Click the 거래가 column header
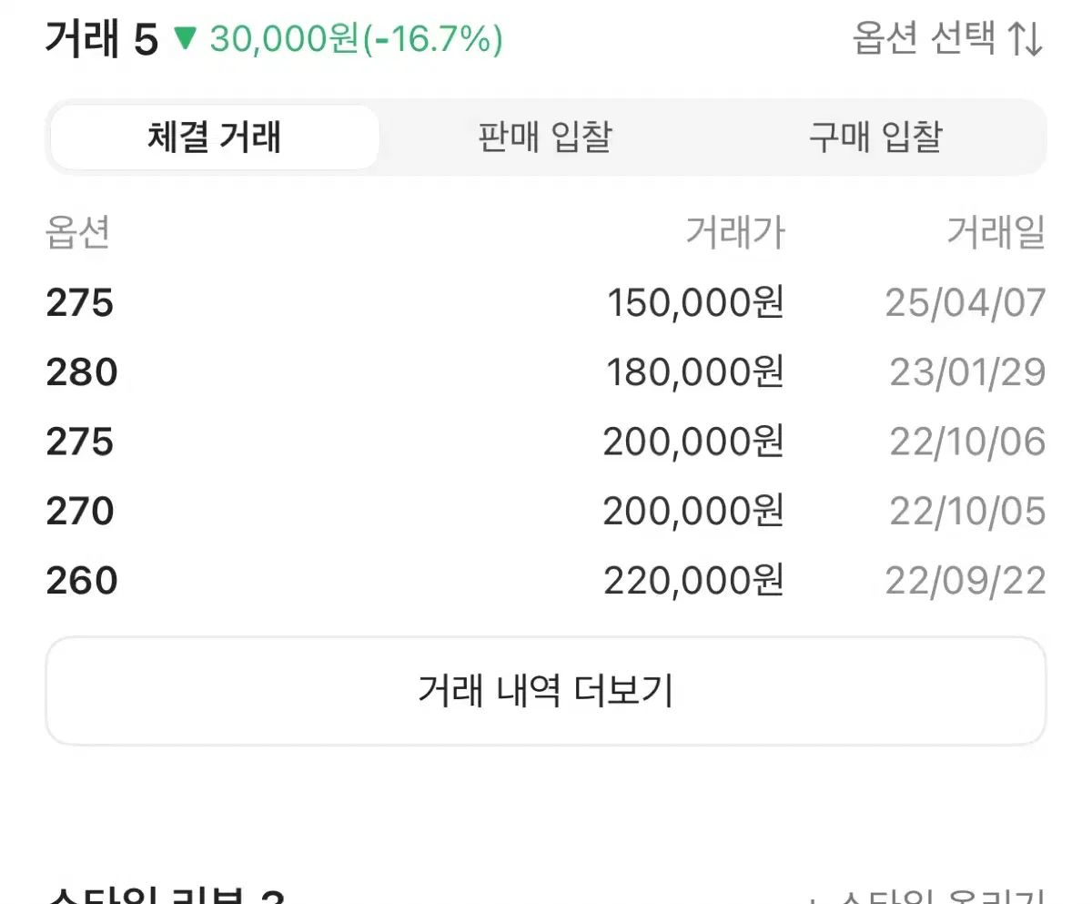1092x904 pixels. click(x=734, y=234)
